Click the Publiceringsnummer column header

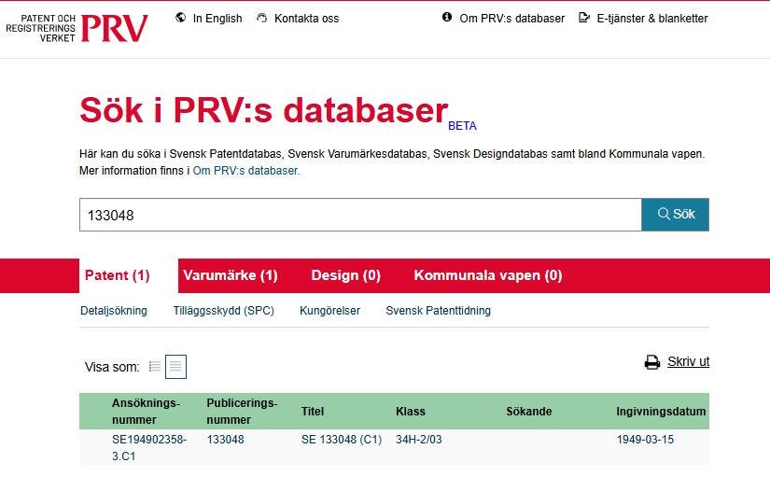click(242, 412)
